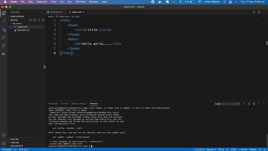Open the Accounts menu icon
The height and width of the screenshot is (151, 268).
point(4,135)
